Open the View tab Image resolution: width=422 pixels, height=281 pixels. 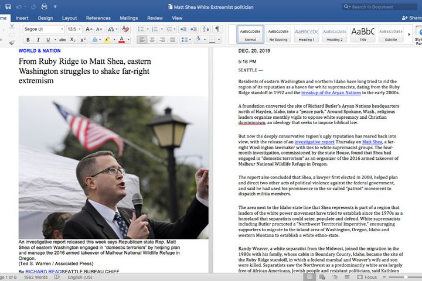point(177,18)
